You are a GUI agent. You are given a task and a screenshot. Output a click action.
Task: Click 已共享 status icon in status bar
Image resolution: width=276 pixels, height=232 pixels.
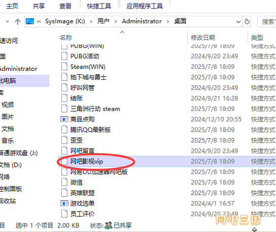click(108, 225)
